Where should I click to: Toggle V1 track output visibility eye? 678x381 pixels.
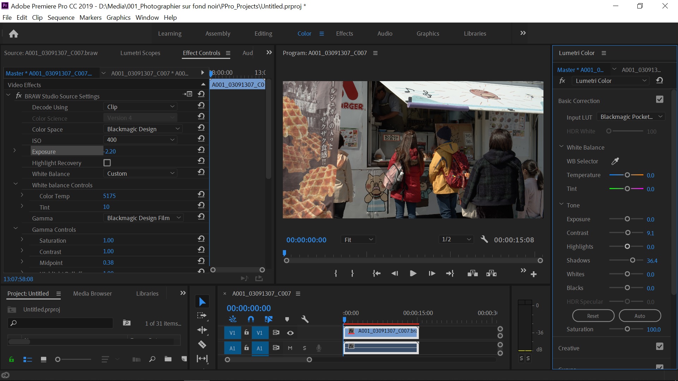[x=291, y=333]
